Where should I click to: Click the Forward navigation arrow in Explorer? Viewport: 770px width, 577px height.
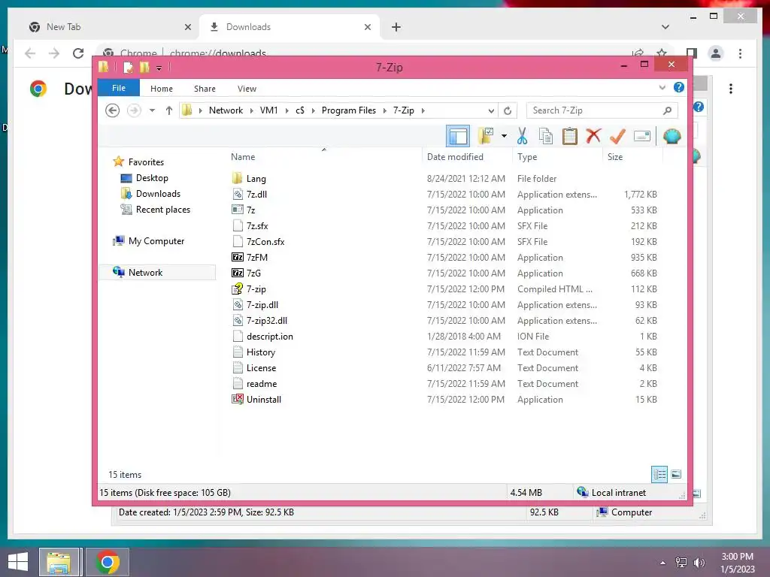[x=134, y=110]
